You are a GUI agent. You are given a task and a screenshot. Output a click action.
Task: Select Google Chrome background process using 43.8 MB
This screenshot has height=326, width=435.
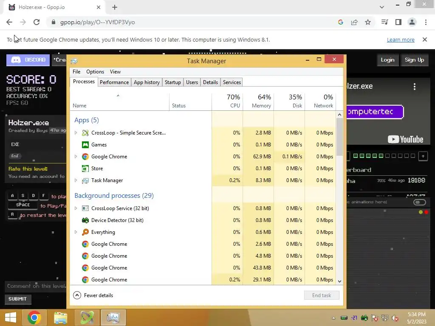click(x=203, y=268)
